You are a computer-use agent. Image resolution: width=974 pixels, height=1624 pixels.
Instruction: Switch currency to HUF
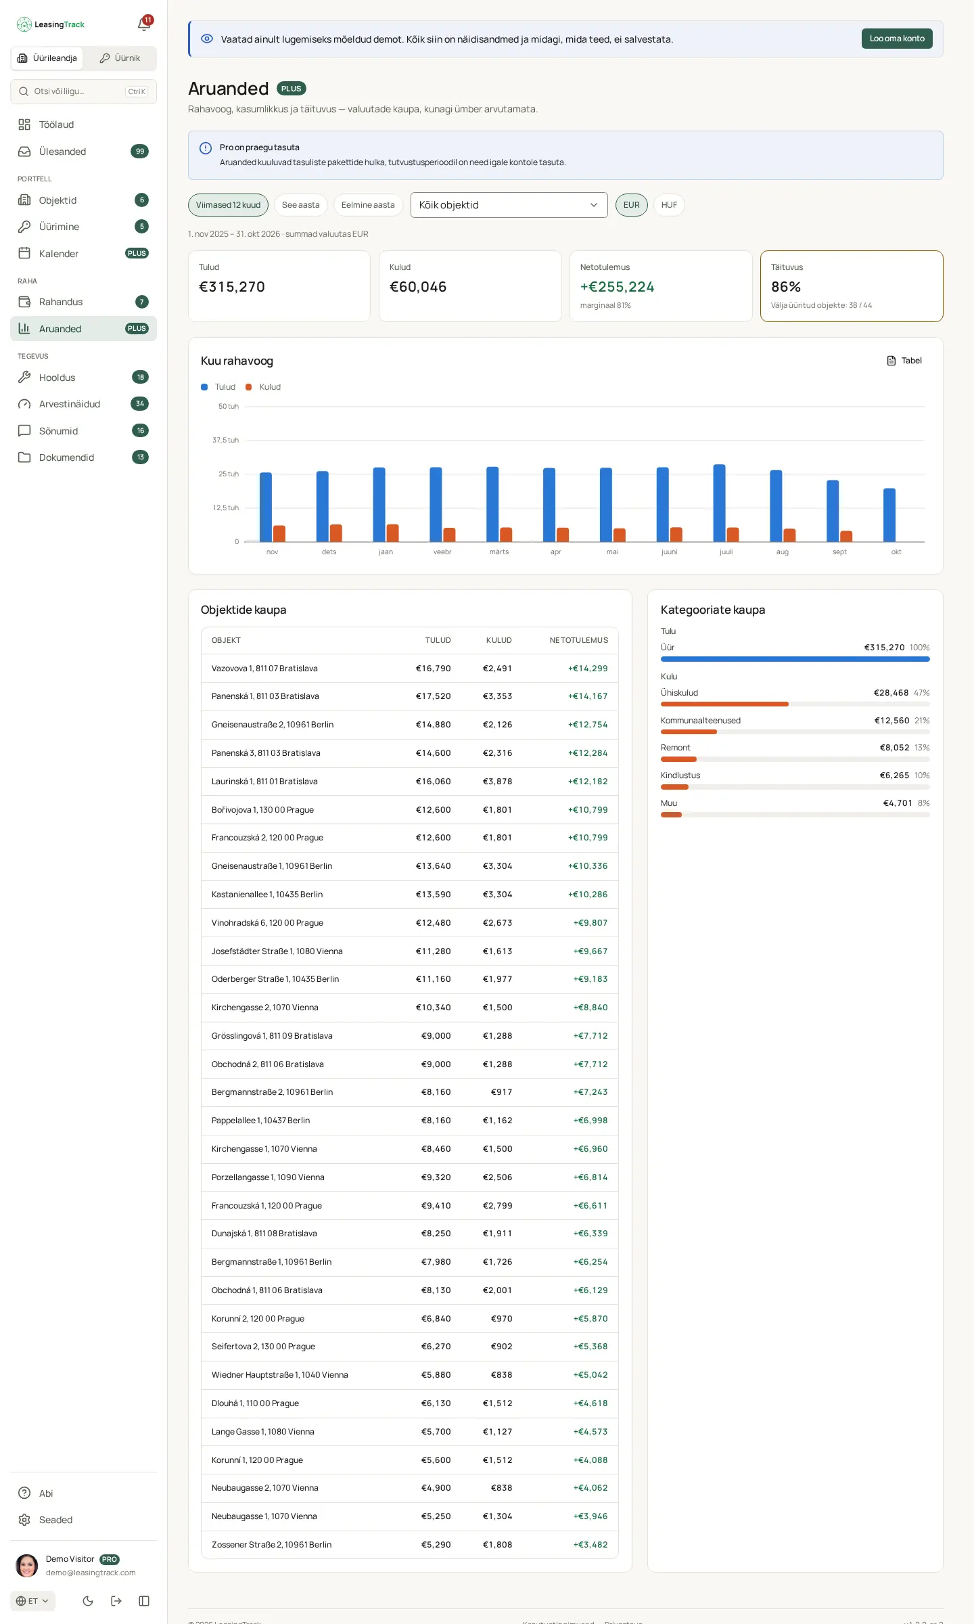(x=669, y=205)
